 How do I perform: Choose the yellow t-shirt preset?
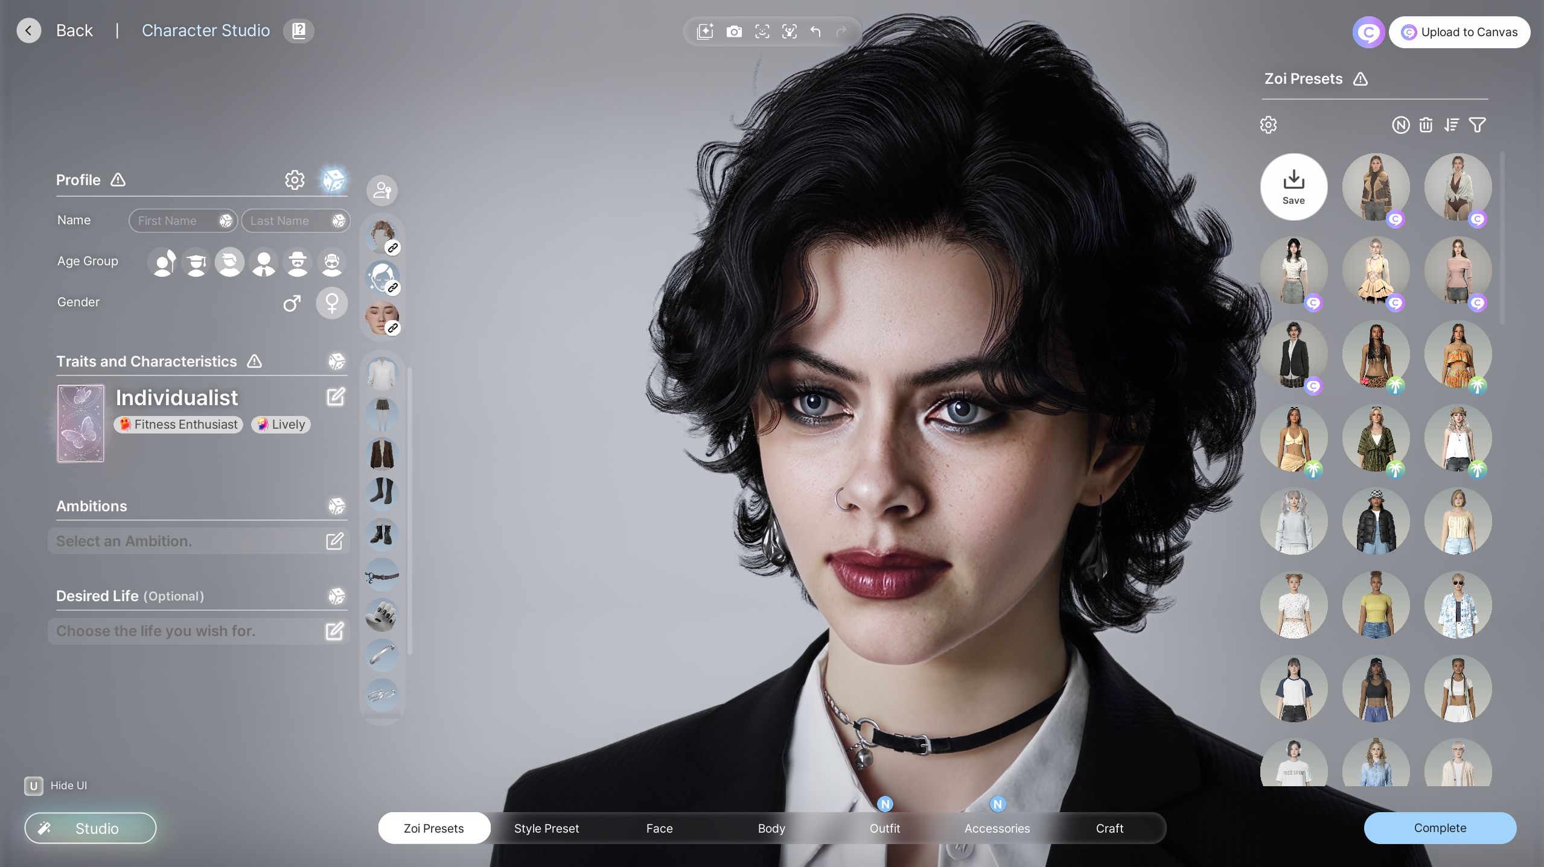1376,605
